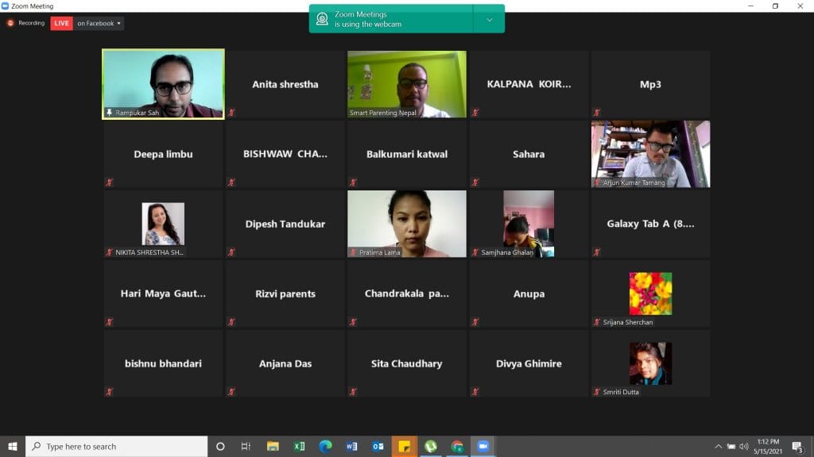Image resolution: width=814 pixels, height=457 pixels.
Task: Show hidden icons in the system tray
Action: 718,446
